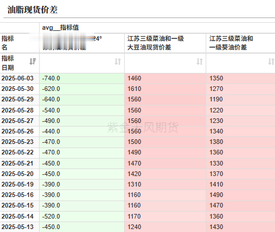Image resolution: width=275 pixels, height=232 pixels.
Task: Select date row 2025-05-29
Action: click(19, 99)
